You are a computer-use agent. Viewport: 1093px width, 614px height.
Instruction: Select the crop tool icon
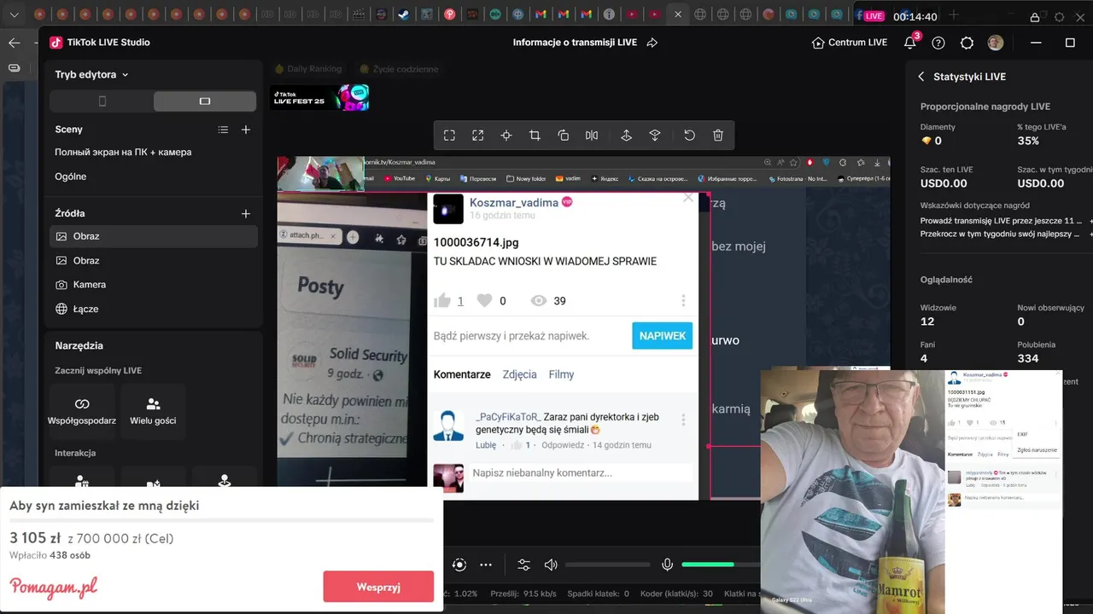pyautogui.click(x=535, y=136)
